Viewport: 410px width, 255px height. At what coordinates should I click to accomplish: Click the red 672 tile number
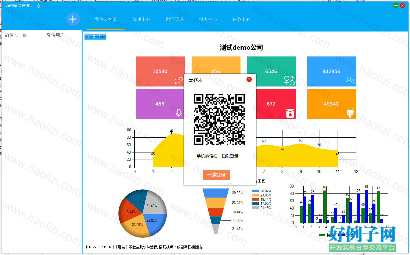pos(271,104)
